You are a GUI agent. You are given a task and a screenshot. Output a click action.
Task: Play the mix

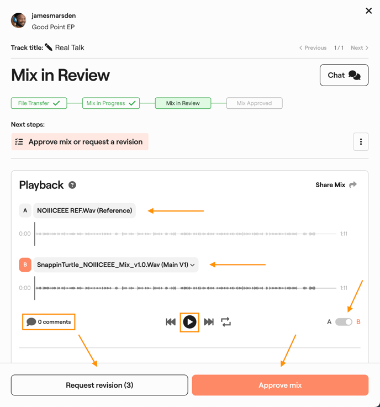click(x=189, y=322)
